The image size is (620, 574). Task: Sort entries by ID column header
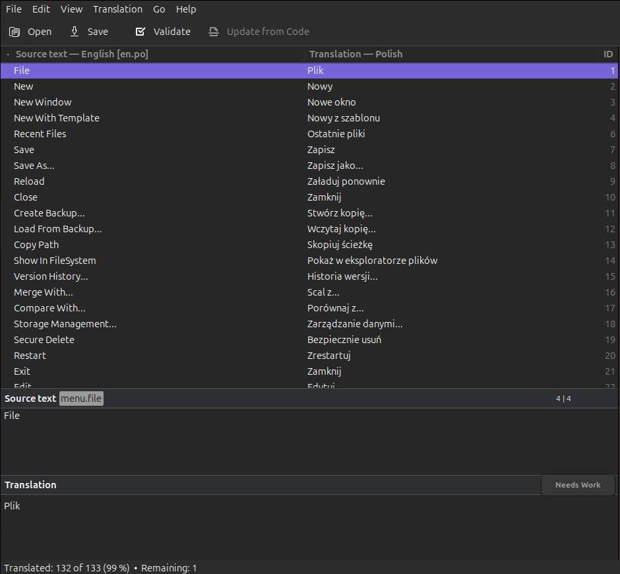click(607, 54)
